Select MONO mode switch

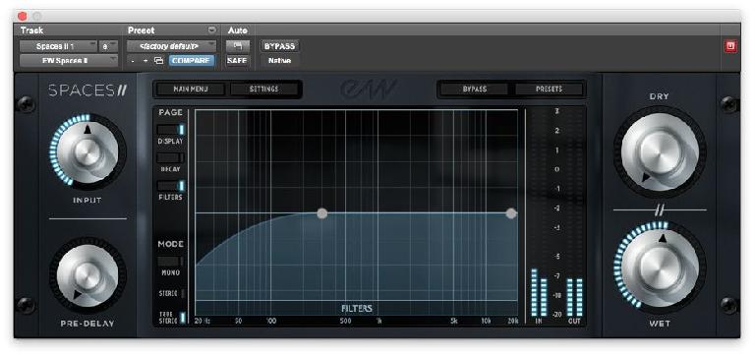click(x=171, y=262)
